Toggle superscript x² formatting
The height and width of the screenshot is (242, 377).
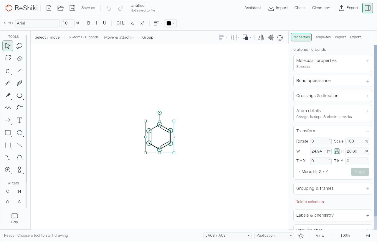142,23
